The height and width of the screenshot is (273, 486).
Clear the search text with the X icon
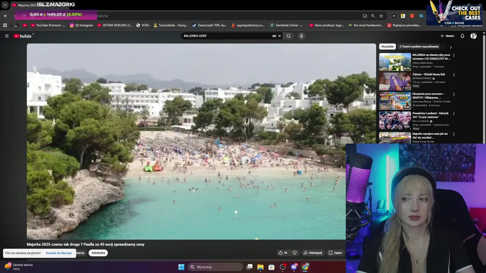click(x=279, y=36)
